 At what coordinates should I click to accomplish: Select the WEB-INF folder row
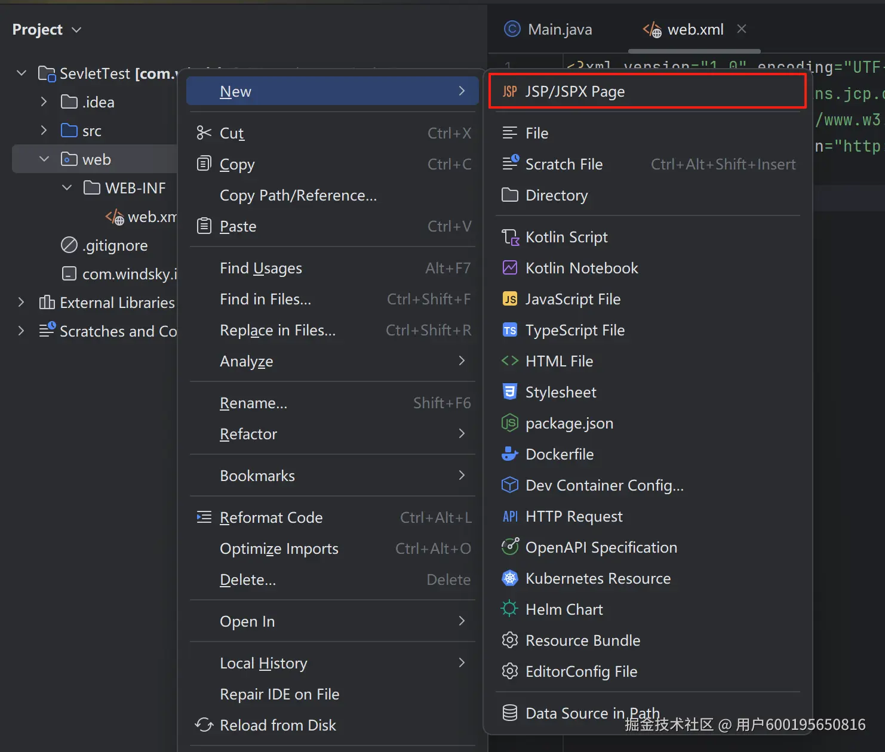point(96,188)
